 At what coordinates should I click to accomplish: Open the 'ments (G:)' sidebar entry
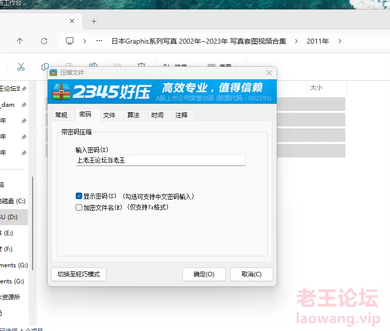point(14,265)
